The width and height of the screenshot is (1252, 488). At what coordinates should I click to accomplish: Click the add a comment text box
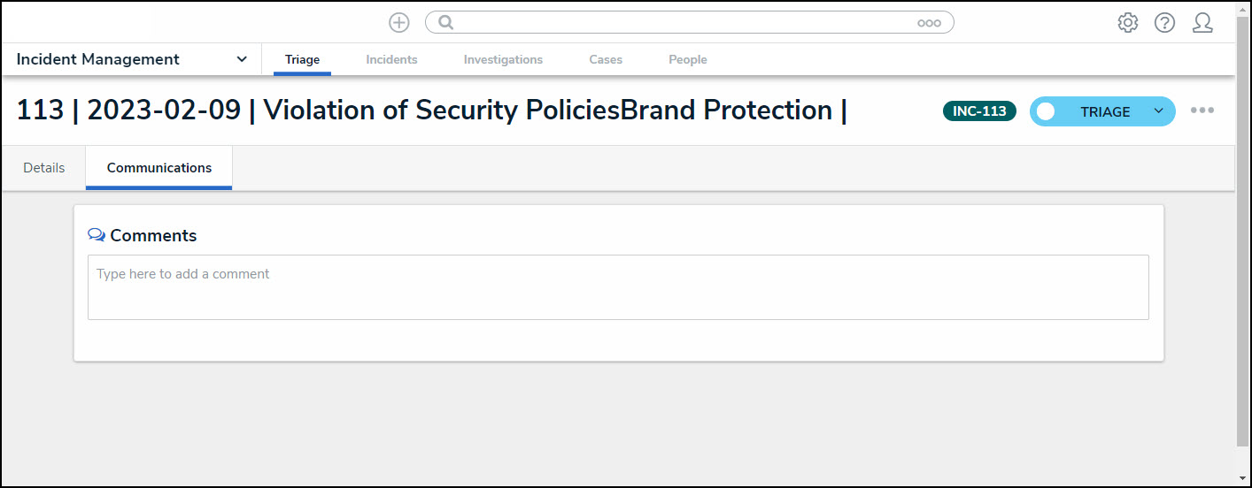(618, 287)
